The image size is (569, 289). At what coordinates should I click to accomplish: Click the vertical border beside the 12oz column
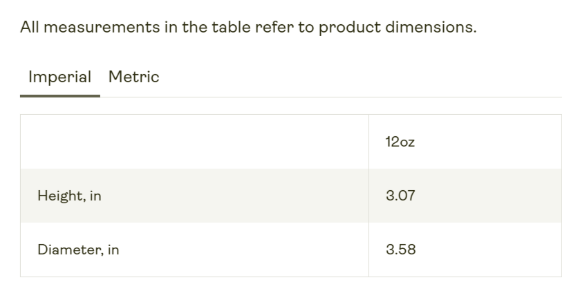[369, 196]
